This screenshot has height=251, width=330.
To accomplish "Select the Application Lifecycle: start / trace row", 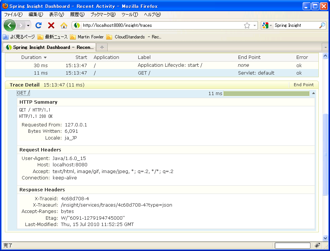I will (x=161, y=65).
